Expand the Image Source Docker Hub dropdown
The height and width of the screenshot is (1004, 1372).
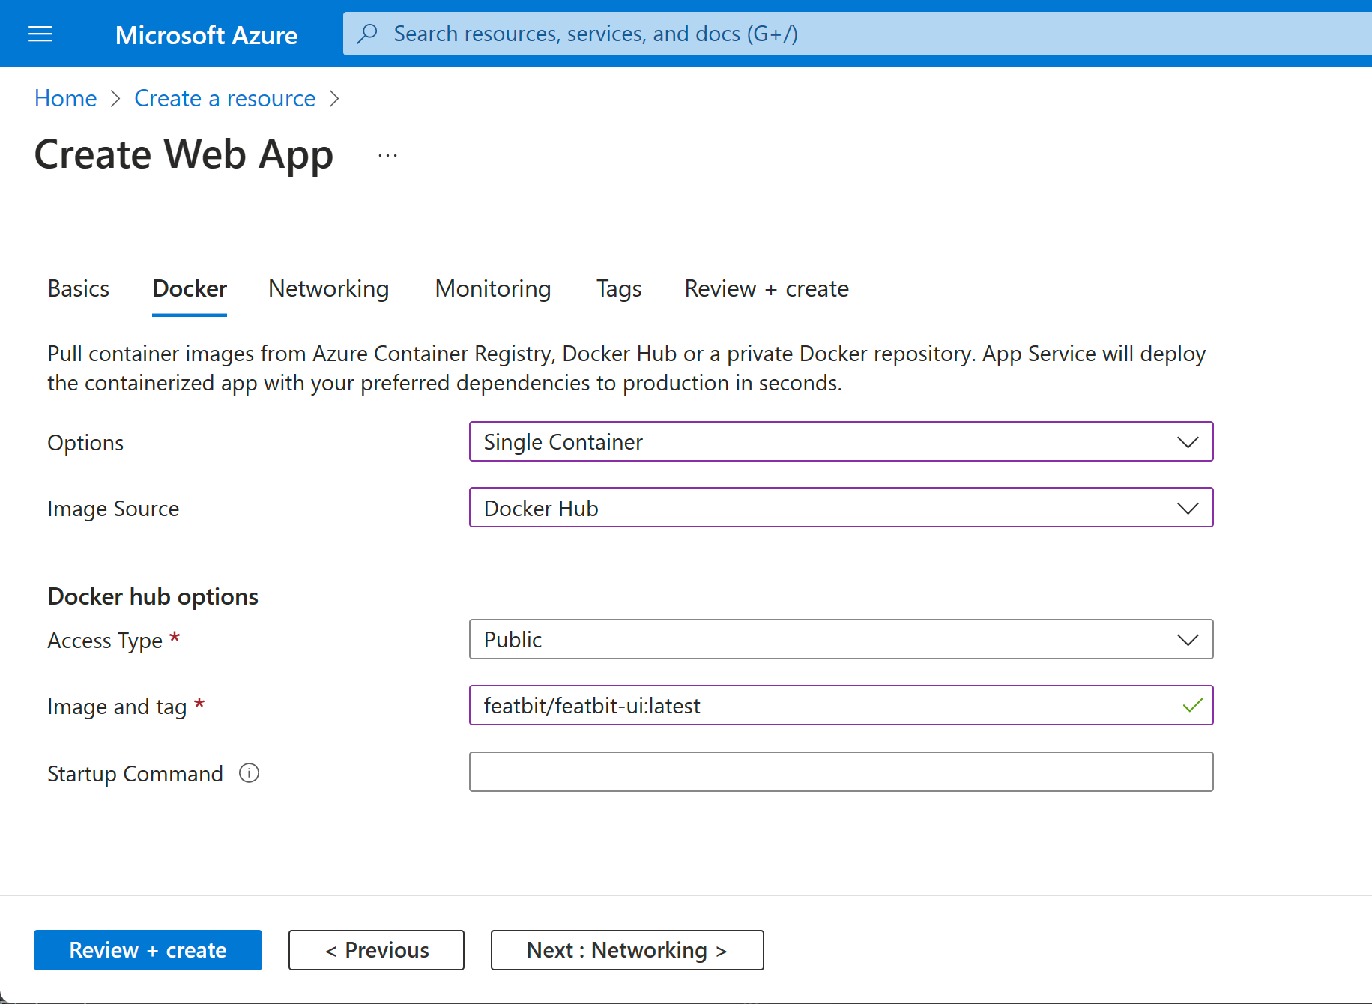pos(841,508)
